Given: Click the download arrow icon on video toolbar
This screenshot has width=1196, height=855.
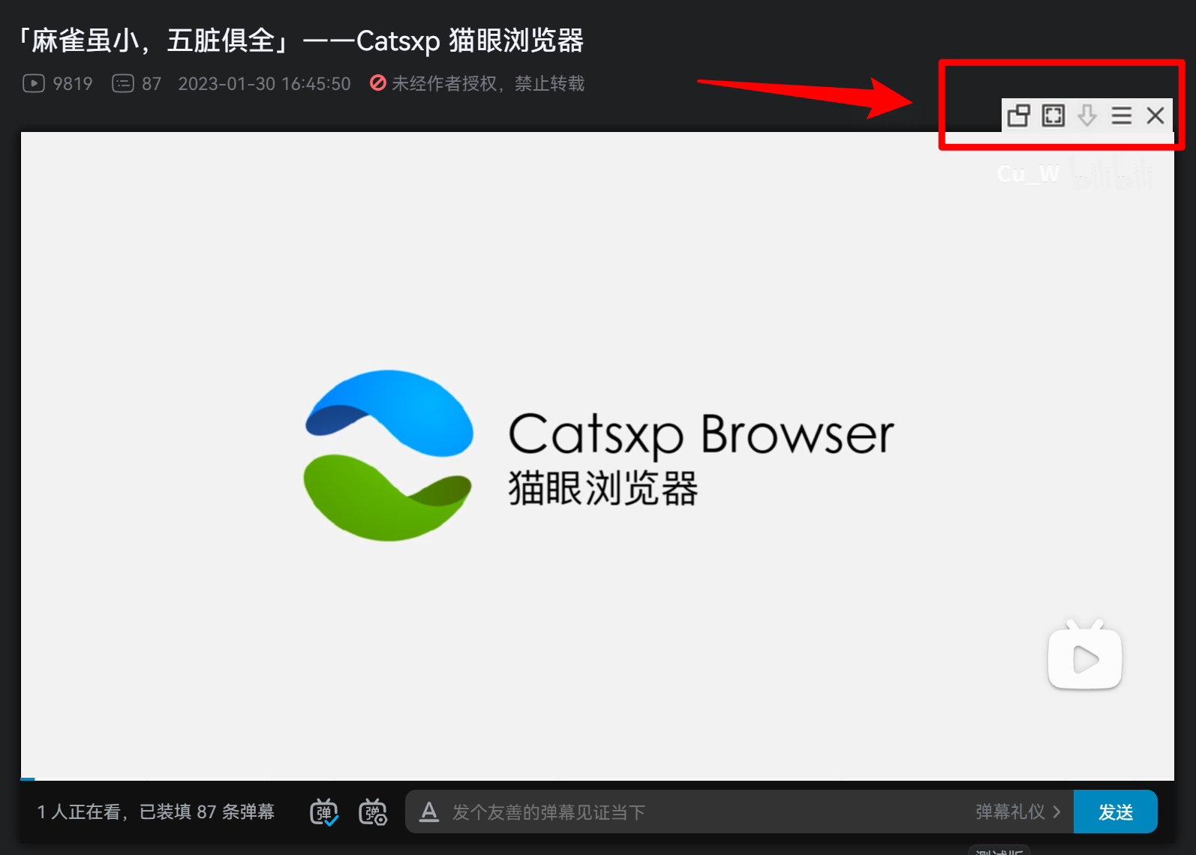Looking at the screenshot, I should click(x=1086, y=115).
